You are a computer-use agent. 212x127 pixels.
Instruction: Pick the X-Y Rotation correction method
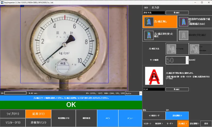200,49
